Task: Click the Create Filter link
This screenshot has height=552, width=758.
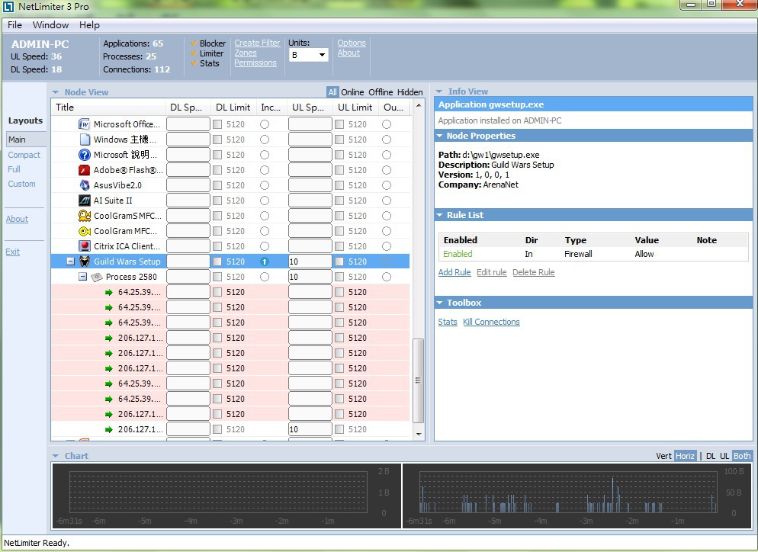Action: pyautogui.click(x=257, y=43)
